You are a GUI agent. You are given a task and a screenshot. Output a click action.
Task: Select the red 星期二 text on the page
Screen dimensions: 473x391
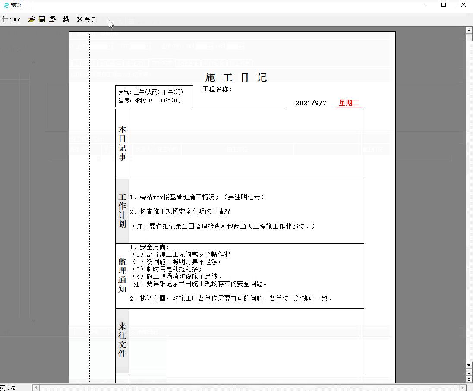tap(349, 103)
